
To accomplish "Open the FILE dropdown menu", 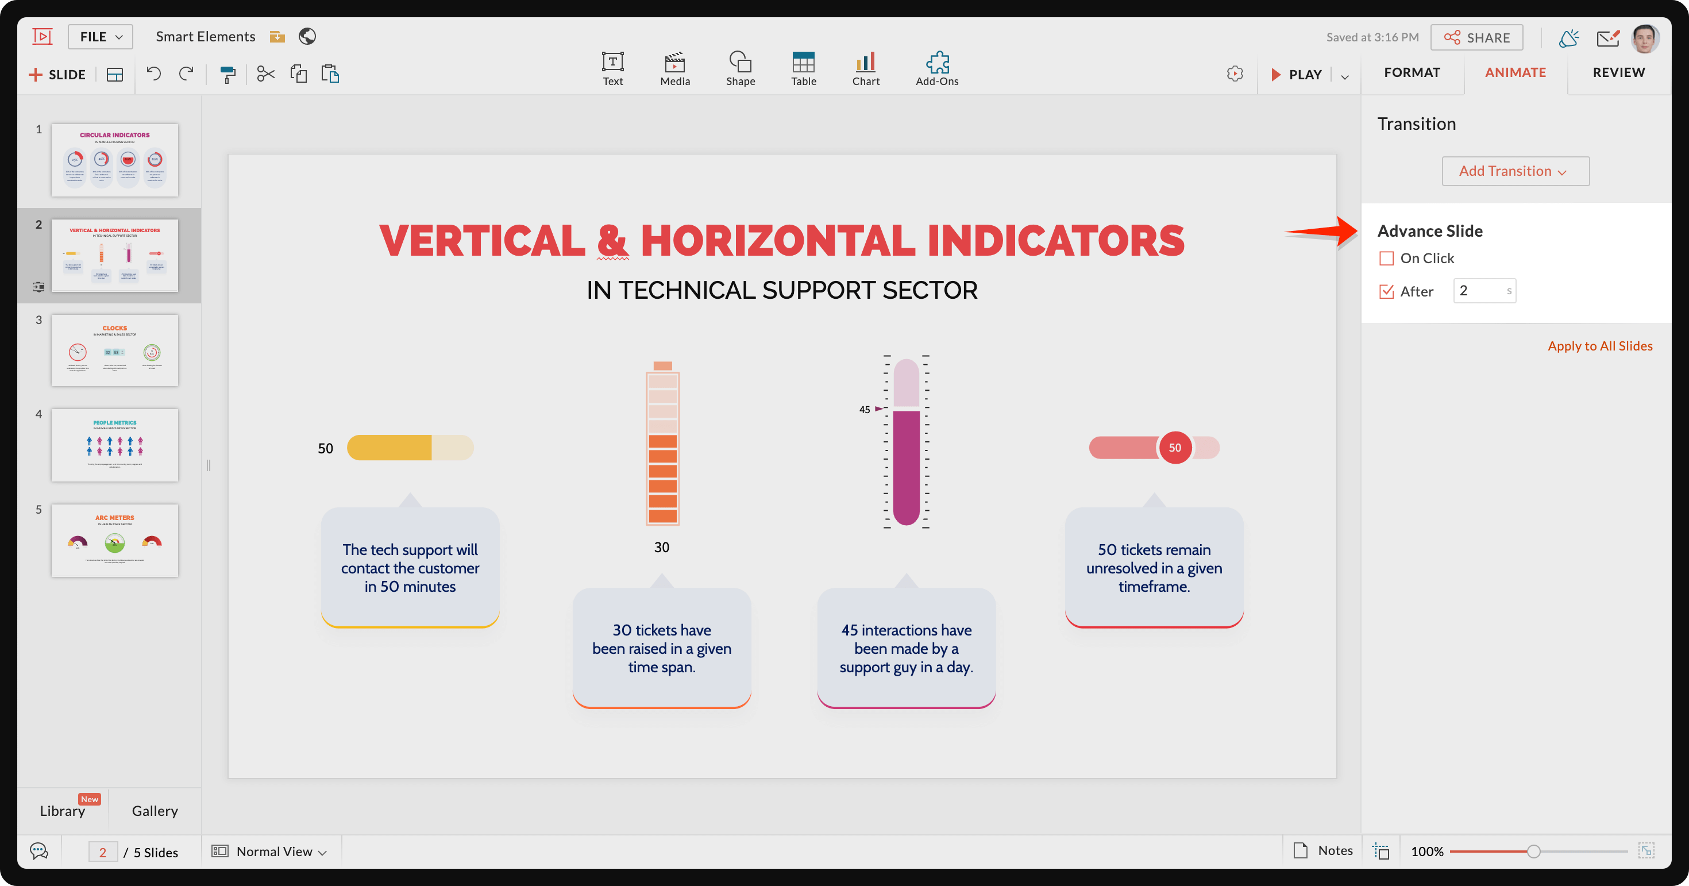I will click(101, 37).
